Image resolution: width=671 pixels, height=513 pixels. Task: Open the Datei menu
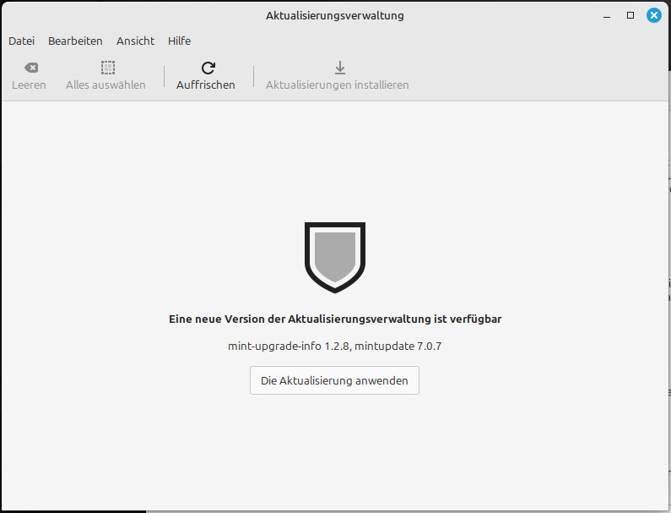tap(21, 41)
